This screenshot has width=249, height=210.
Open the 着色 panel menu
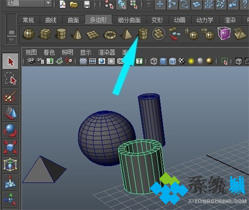coord(49,52)
